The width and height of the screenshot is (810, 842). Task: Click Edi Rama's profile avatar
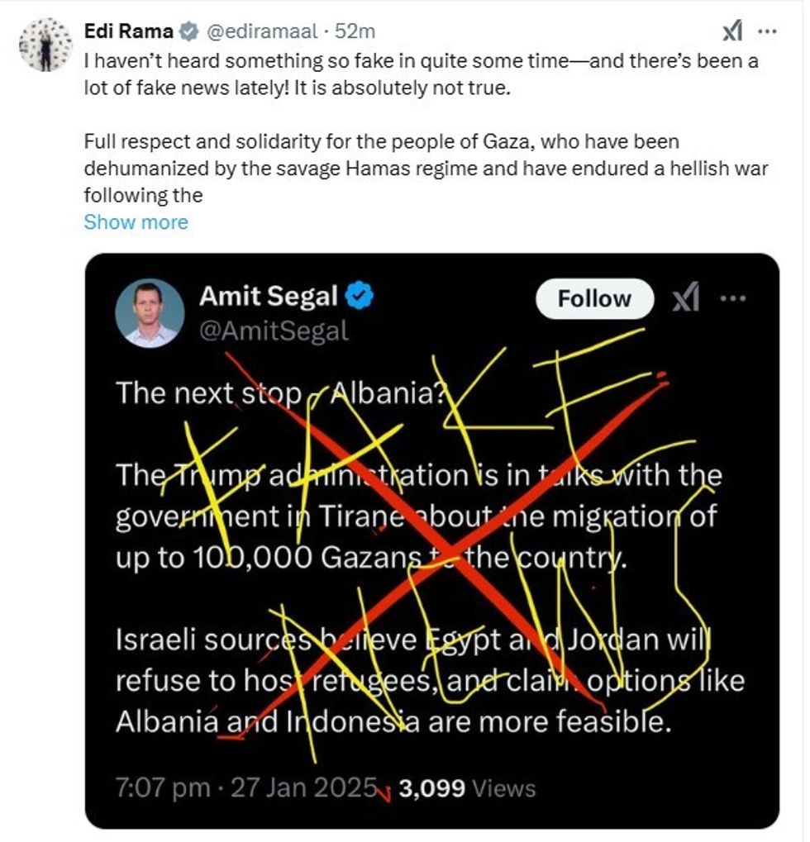tap(45, 44)
